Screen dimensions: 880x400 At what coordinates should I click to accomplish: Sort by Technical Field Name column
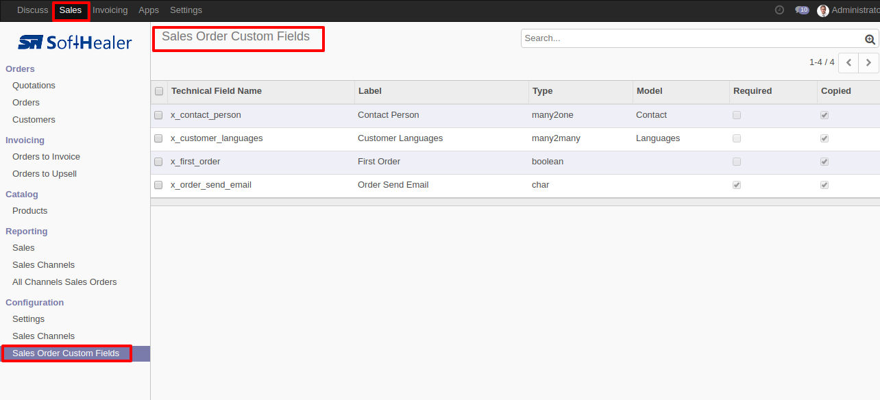click(217, 91)
